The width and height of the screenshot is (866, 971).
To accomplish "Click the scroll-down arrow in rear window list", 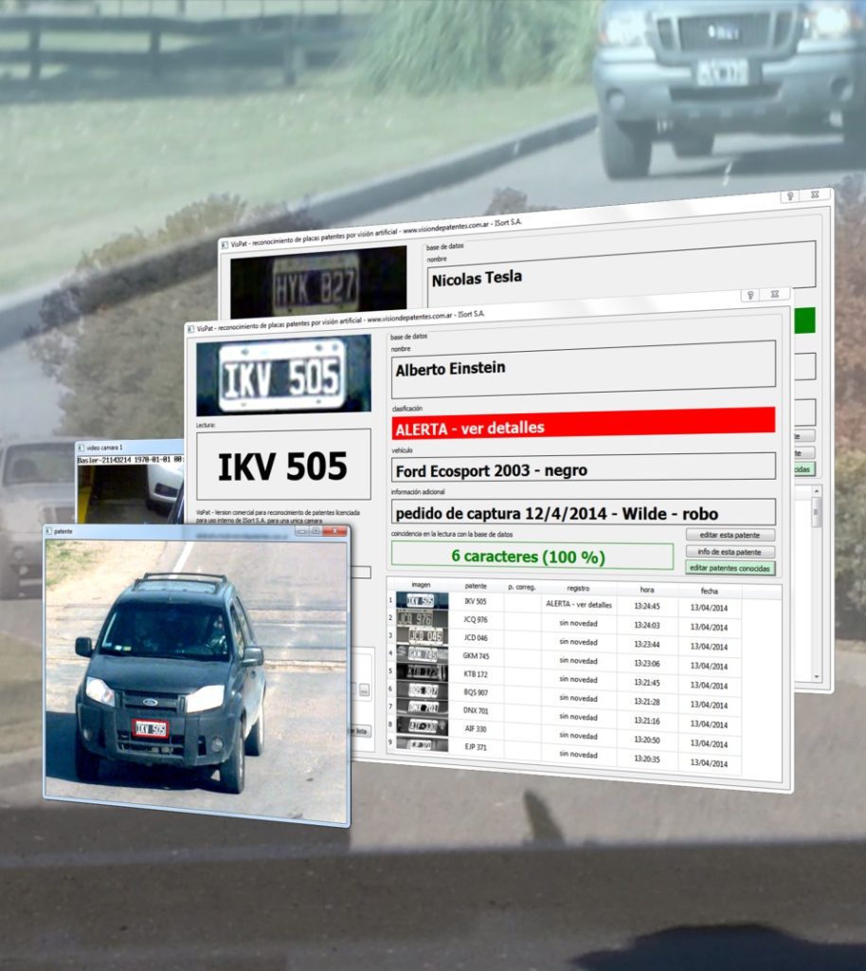I will 817,677.
